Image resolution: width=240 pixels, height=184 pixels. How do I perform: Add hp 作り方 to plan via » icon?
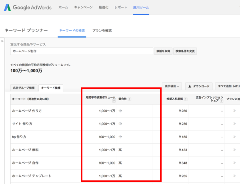(x=234, y=137)
